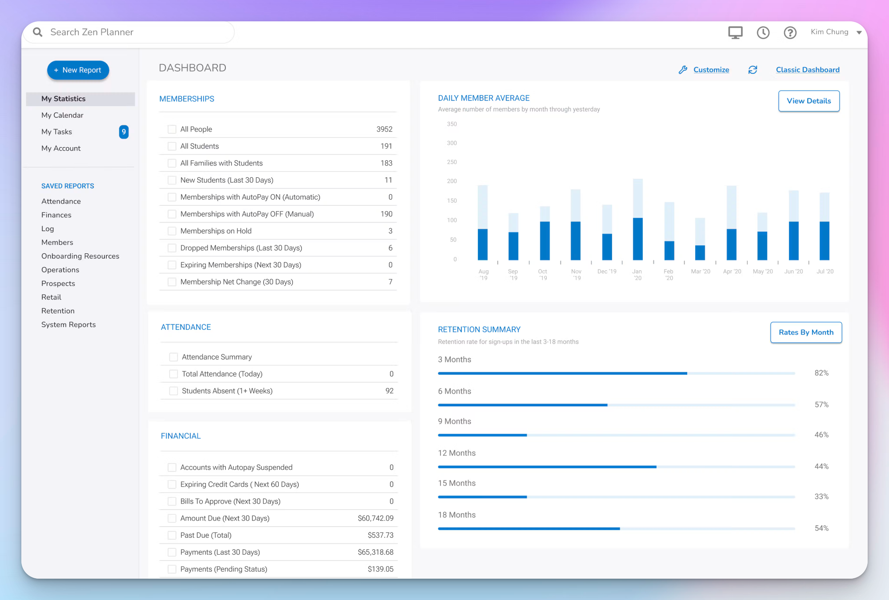889x600 pixels.
Task: Check Bills To Approve checkbox
Action: (x=172, y=501)
